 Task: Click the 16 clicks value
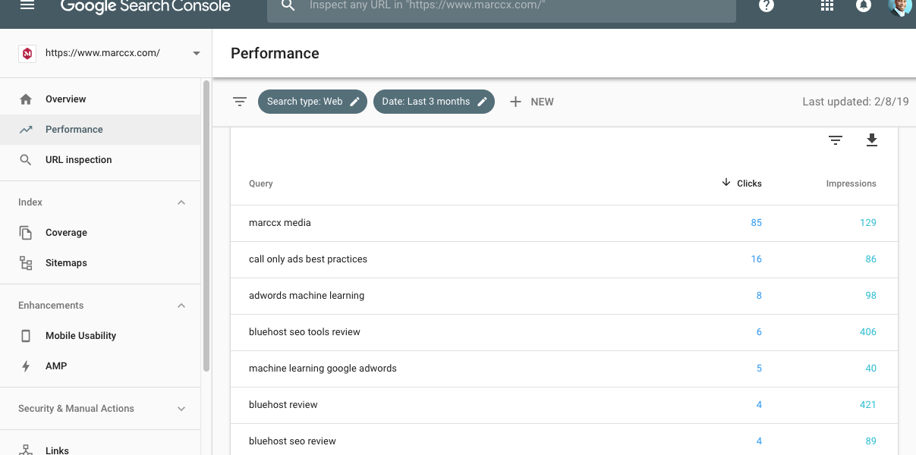(x=756, y=259)
